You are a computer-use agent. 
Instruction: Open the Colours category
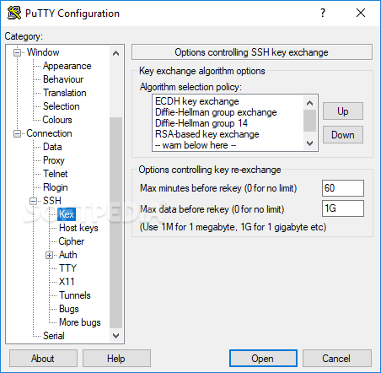[x=57, y=120]
